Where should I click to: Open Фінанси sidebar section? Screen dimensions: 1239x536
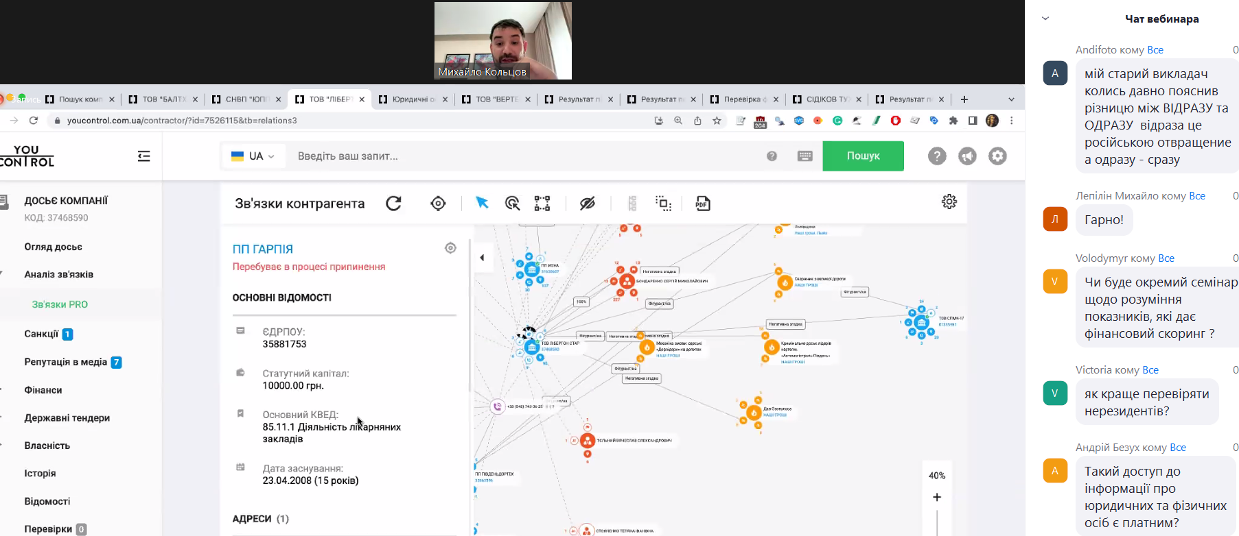click(43, 390)
